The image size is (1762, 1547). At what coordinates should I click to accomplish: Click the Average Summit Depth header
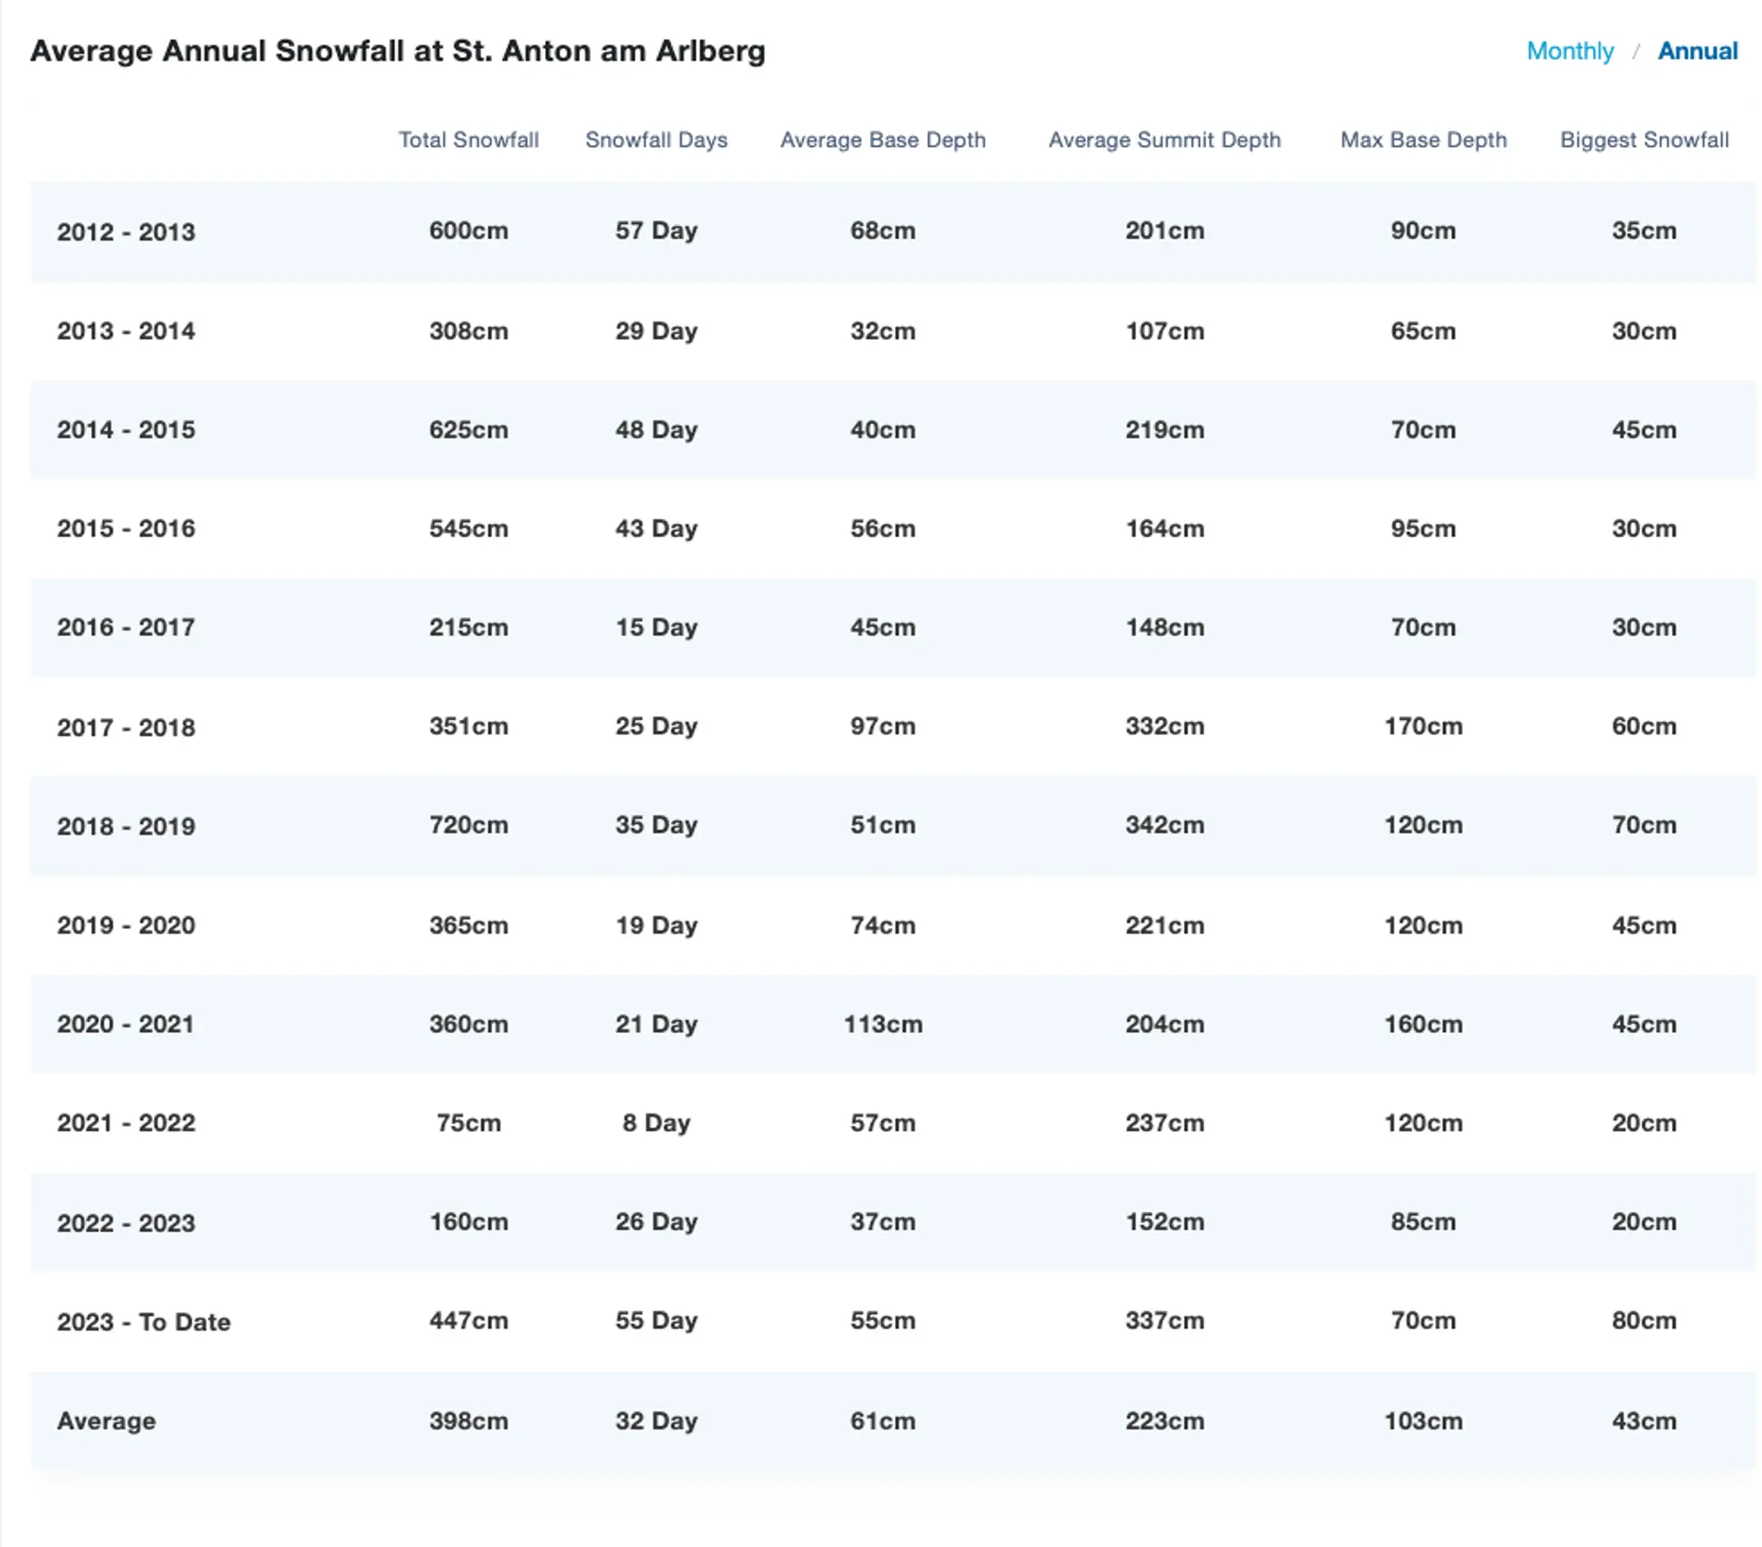pos(1165,140)
